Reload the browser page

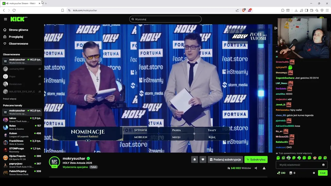coord(14,10)
